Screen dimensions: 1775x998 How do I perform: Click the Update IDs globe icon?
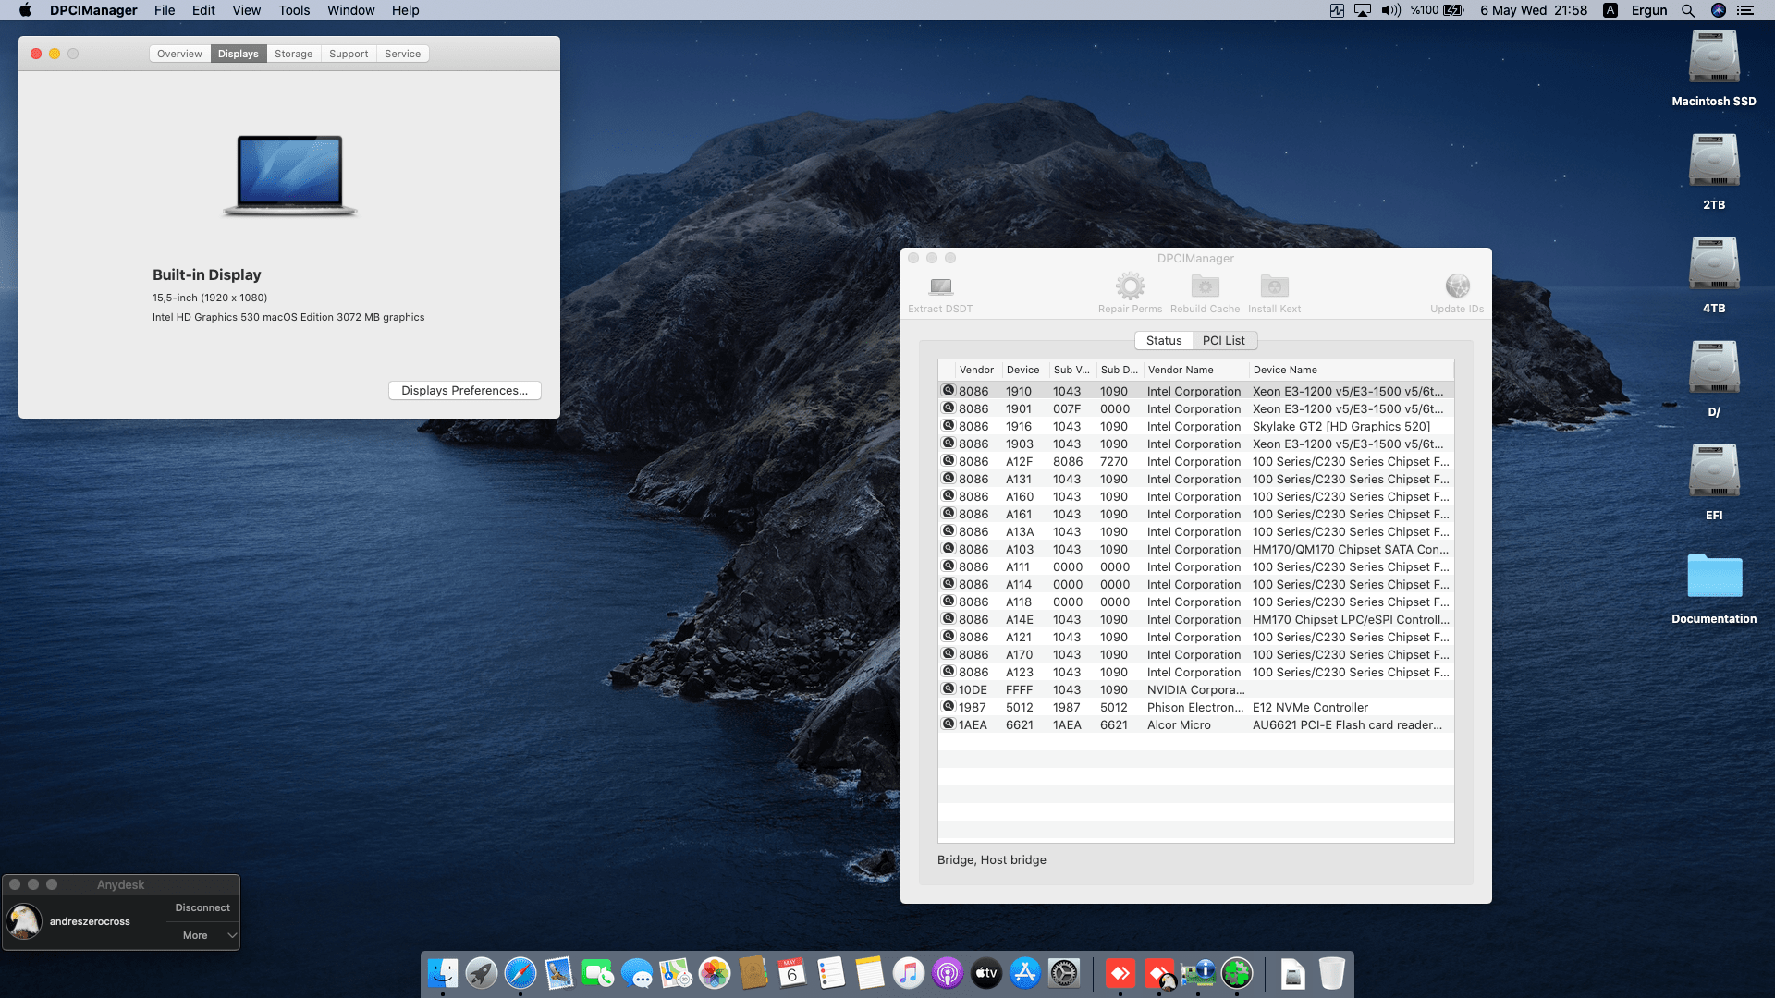tap(1457, 286)
